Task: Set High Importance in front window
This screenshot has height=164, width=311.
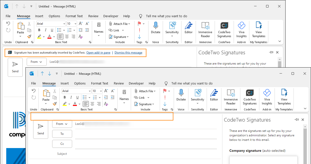Action: (x=165, y=97)
